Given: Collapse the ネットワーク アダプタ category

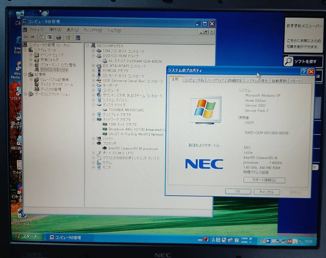Looking at the screenshot, I should point(93,119).
